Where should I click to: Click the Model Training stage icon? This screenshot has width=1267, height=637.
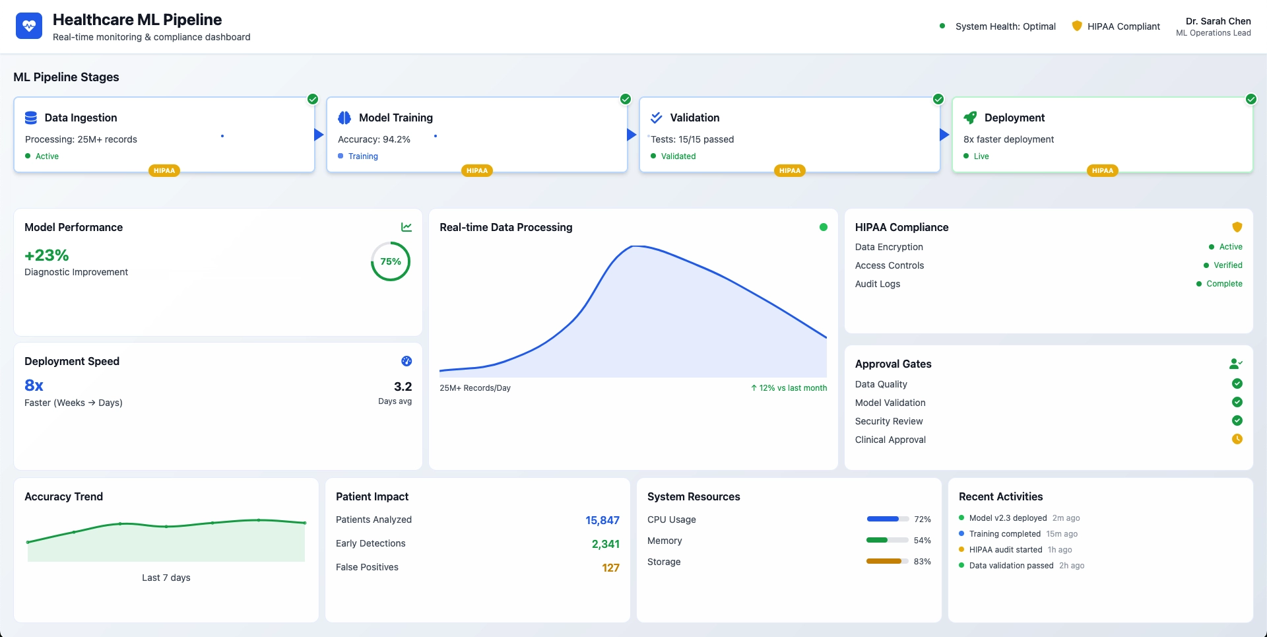pyautogui.click(x=344, y=117)
